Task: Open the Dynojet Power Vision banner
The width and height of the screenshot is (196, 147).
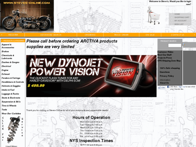Action: pos(91,76)
